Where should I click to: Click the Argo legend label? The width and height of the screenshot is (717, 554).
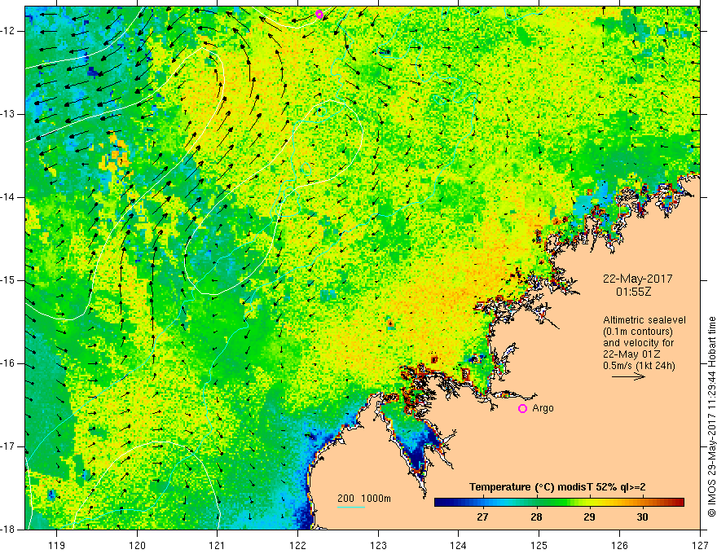pyautogui.click(x=543, y=407)
